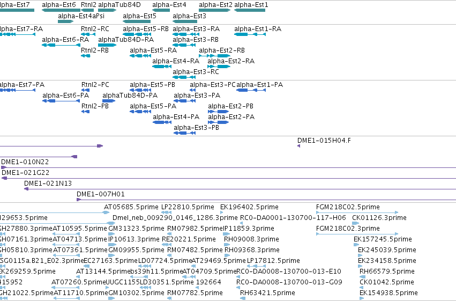Select EST RH63421.5prime
456x301 pixels.
point(243,298)
